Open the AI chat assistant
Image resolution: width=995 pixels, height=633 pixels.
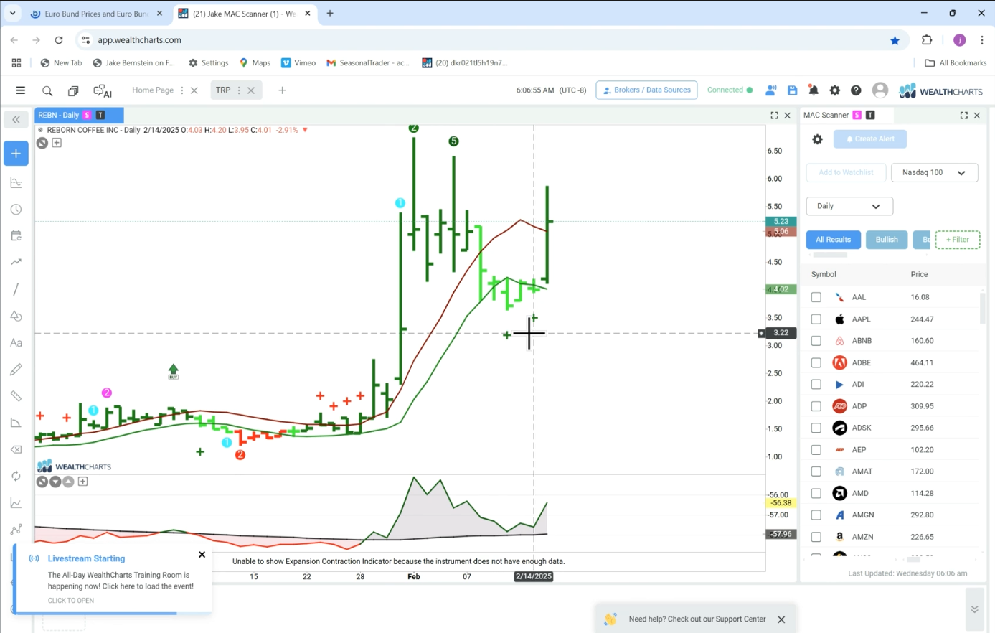(x=103, y=90)
